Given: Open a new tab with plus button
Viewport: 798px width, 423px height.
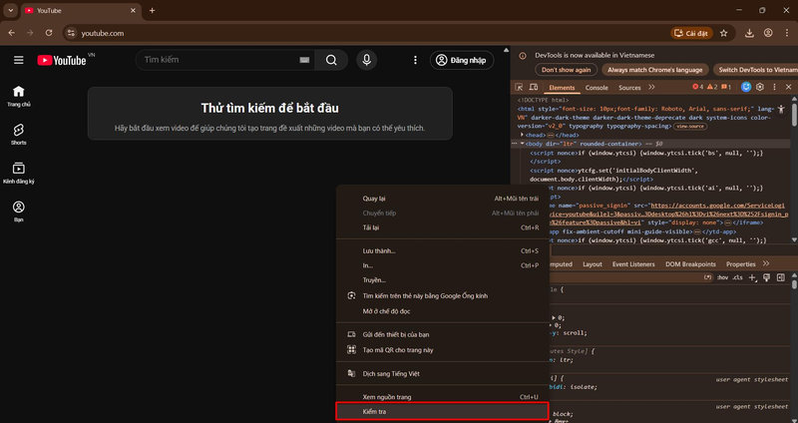Looking at the screenshot, I should (152, 10).
